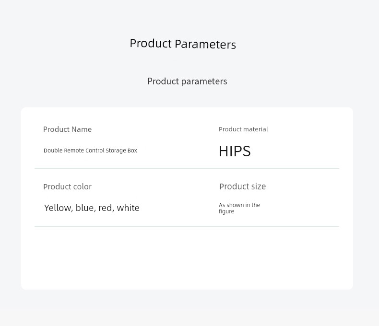Click the word blue in the color list
Screen dimensions: 379x326
tap(85, 208)
